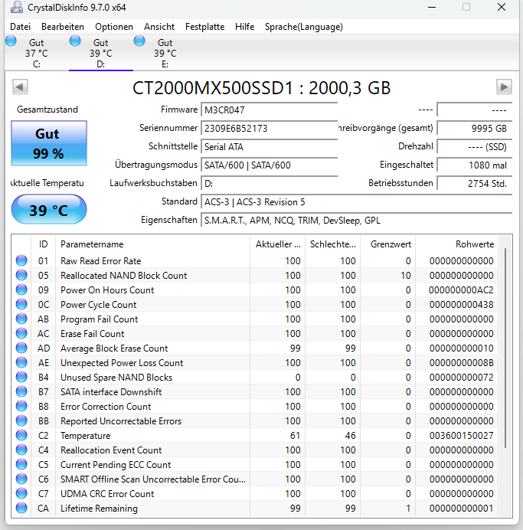Click status orb for Reallocated NAND Block Count
523x530 pixels.
[x=21, y=275]
